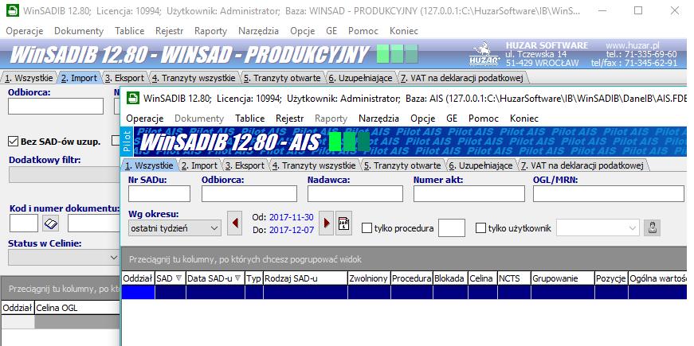Toggle Bez SAD-ów uzup. checkbox in back window
This screenshot has width=694, height=346.
coord(13,142)
